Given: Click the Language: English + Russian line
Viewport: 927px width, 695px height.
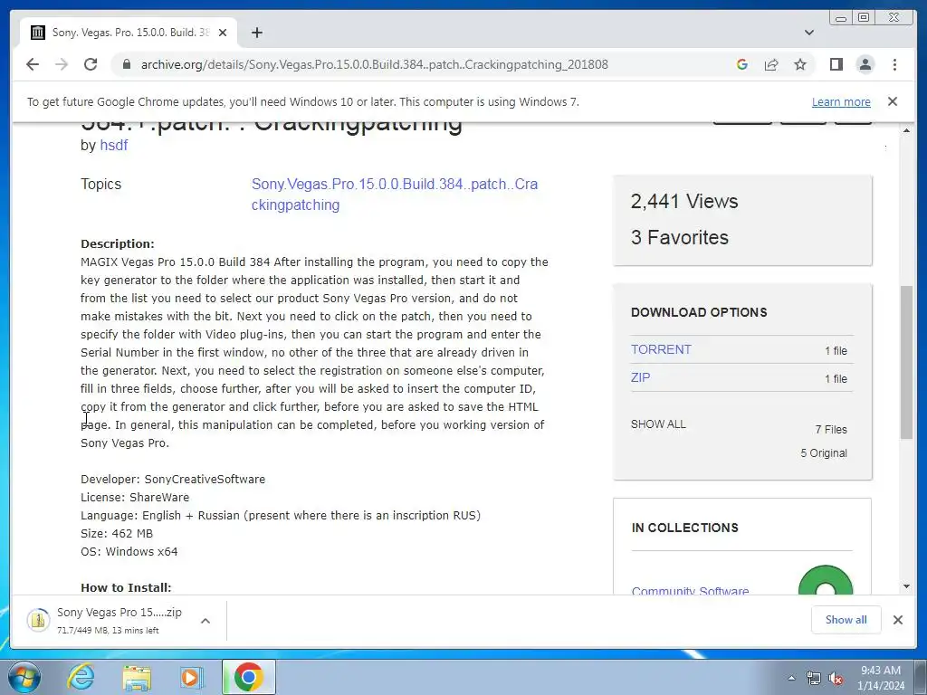Looking at the screenshot, I should click(x=281, y=515).
